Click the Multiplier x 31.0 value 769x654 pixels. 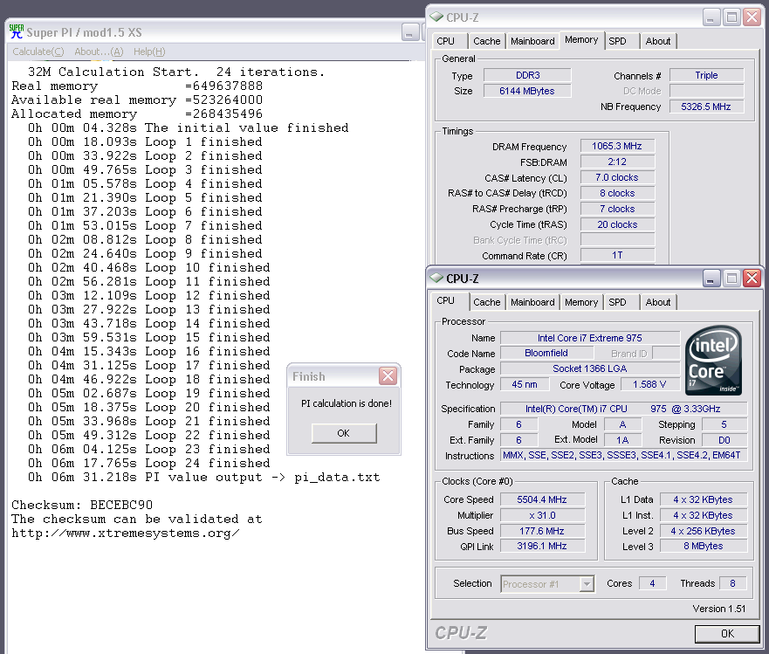[542, 515]
